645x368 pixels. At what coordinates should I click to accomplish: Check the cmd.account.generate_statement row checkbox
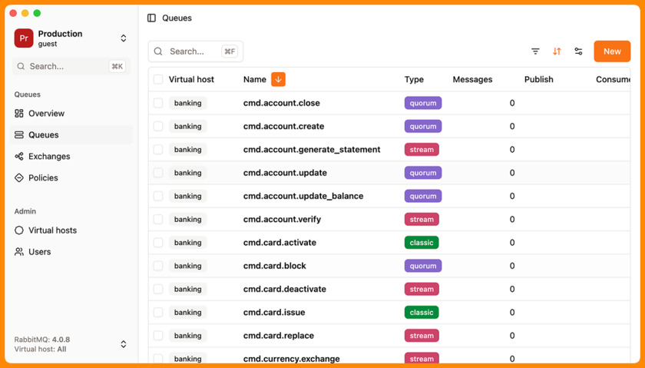coord(158,149)
